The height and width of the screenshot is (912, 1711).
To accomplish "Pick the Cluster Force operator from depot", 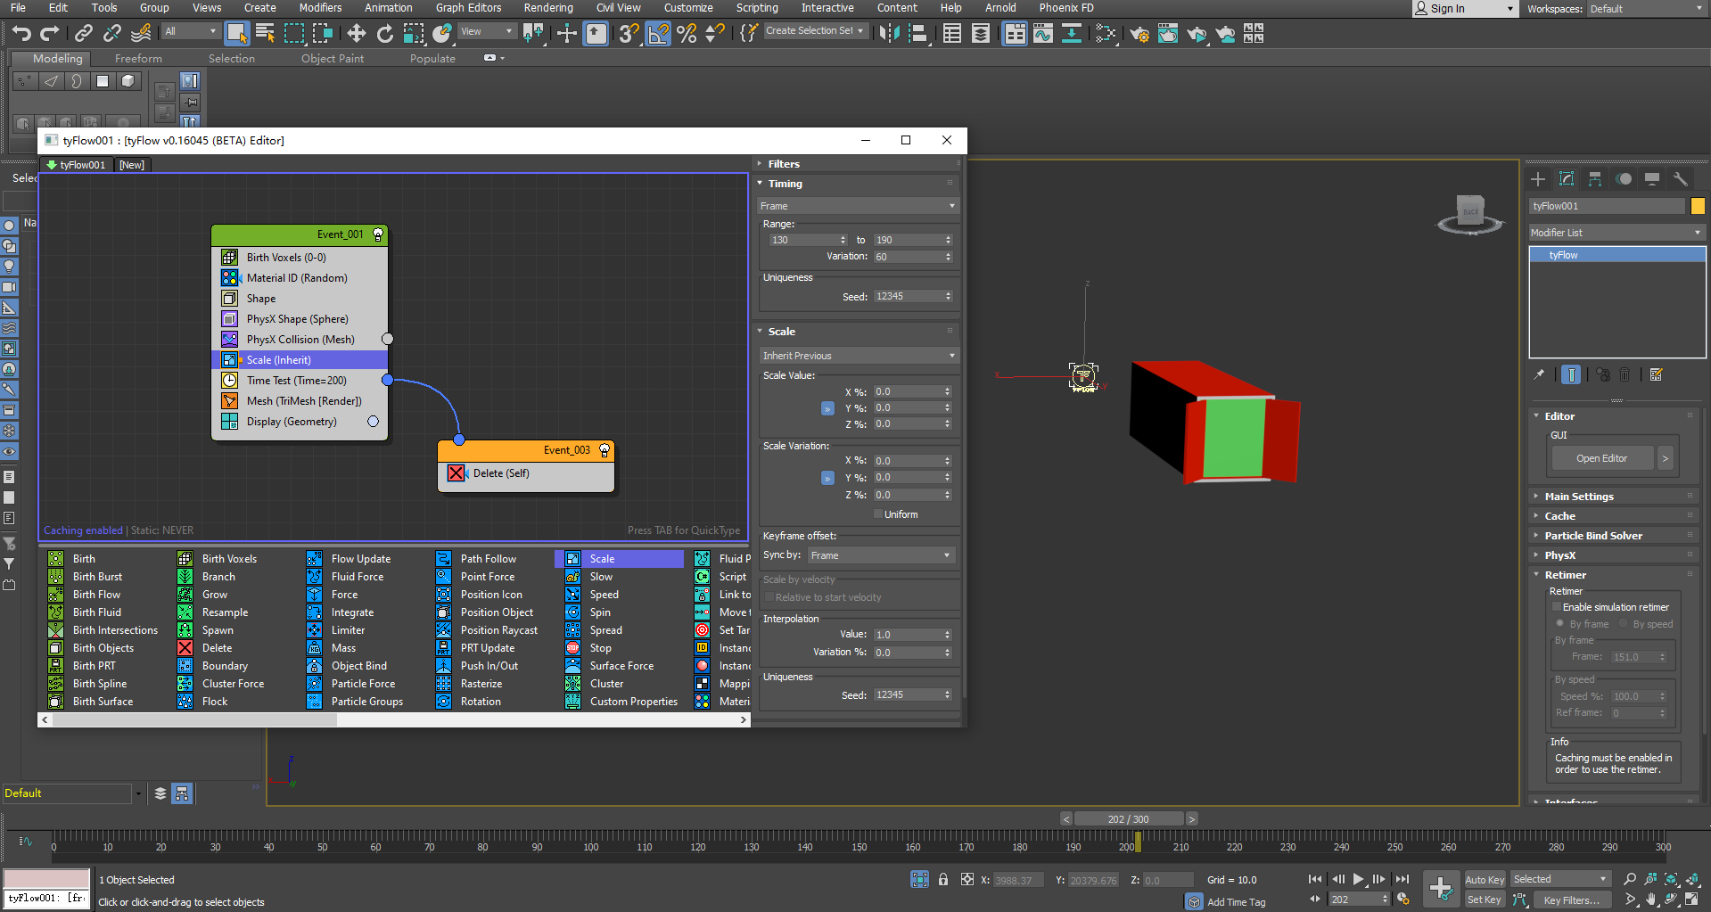I will click(x=233, y=684).
